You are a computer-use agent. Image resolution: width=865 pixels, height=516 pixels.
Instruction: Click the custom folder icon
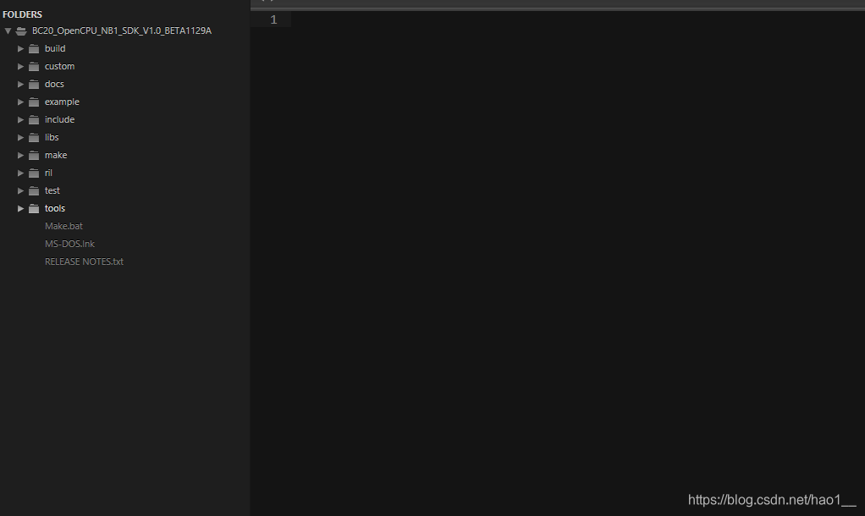34,66
